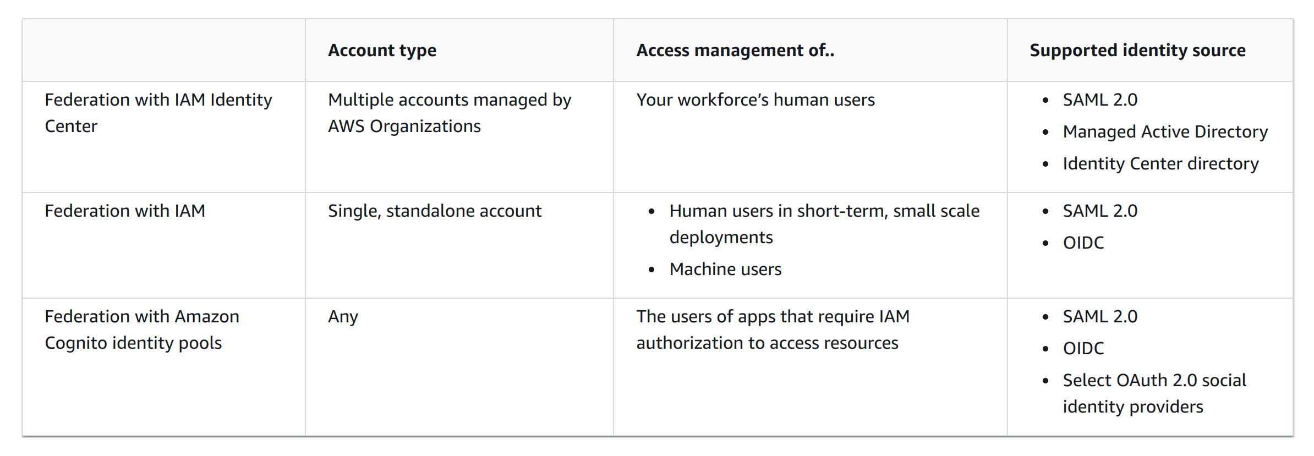Select the "Supported identity source" header
This screenshot has width=1314, height=456.
pyautogui.click(x=1137, y=51)
